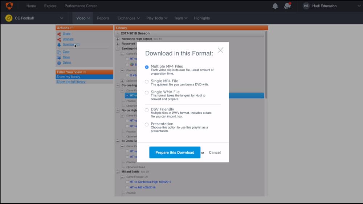The height and width of the screenshot is (204, 363).
Task: Expand the Narbonne High School folder
Action: coord(118,39)
